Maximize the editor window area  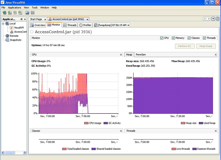coord(218,19)
